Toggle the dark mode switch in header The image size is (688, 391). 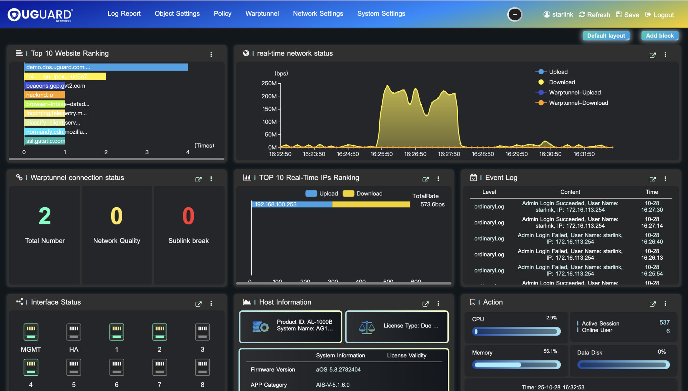(515, 14)
